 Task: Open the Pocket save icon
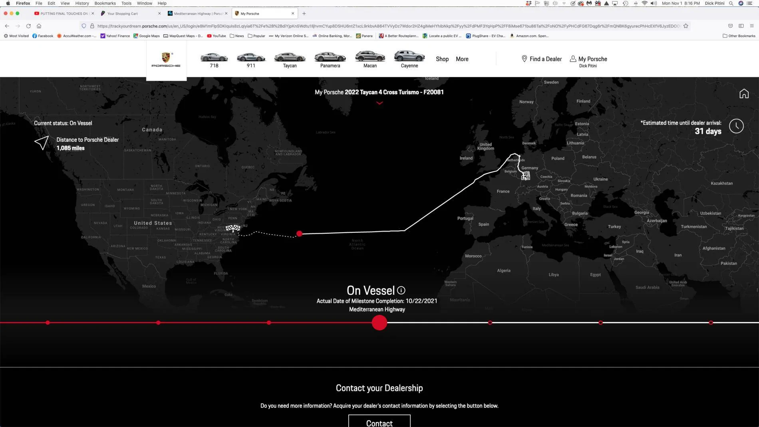(730, 26)
